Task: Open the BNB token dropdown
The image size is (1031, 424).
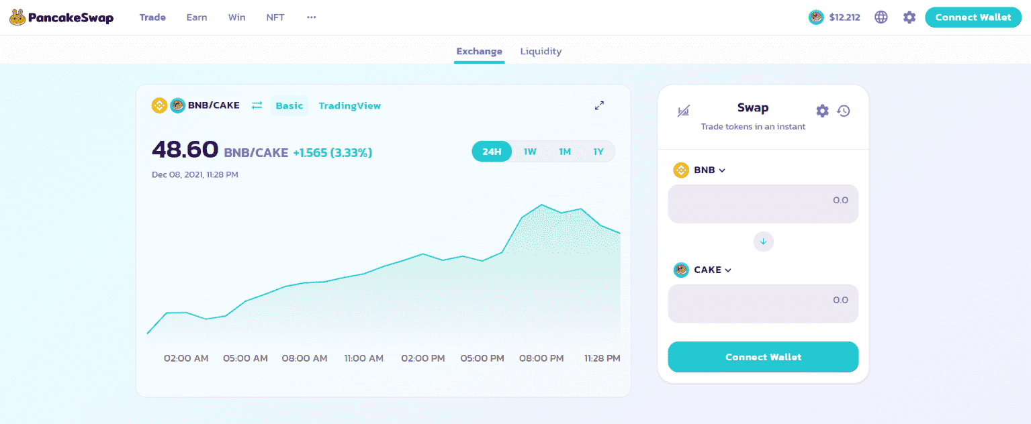Action: (700, 170)
